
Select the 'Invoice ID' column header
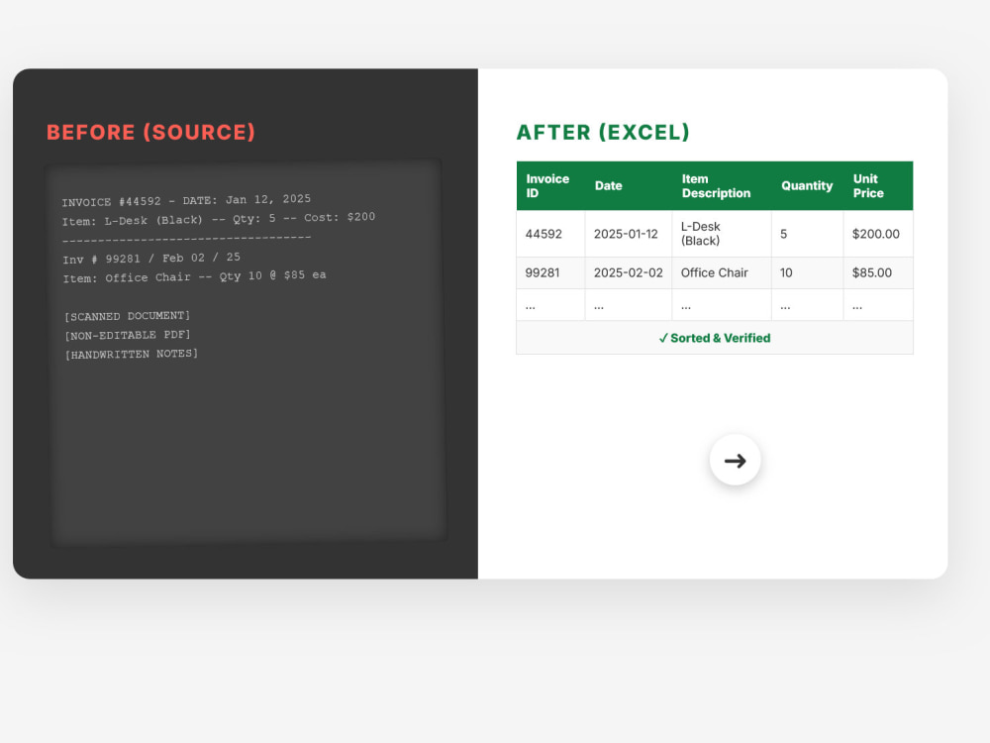550,186
